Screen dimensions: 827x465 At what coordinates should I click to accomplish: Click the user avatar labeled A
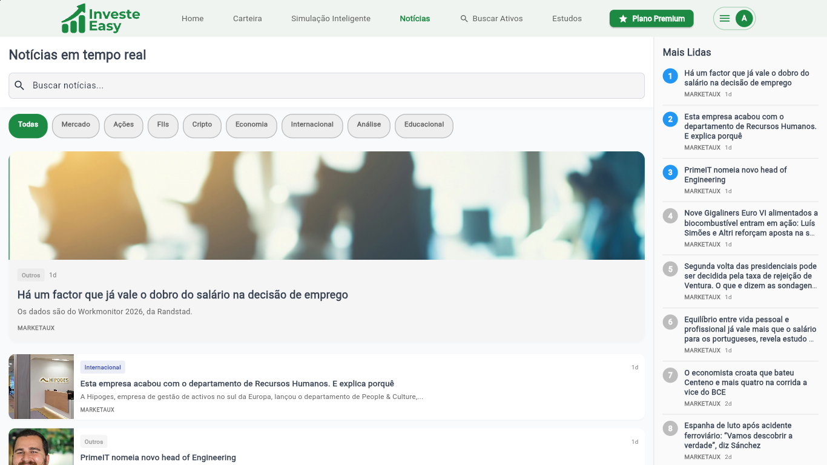[x=744, y=19]
